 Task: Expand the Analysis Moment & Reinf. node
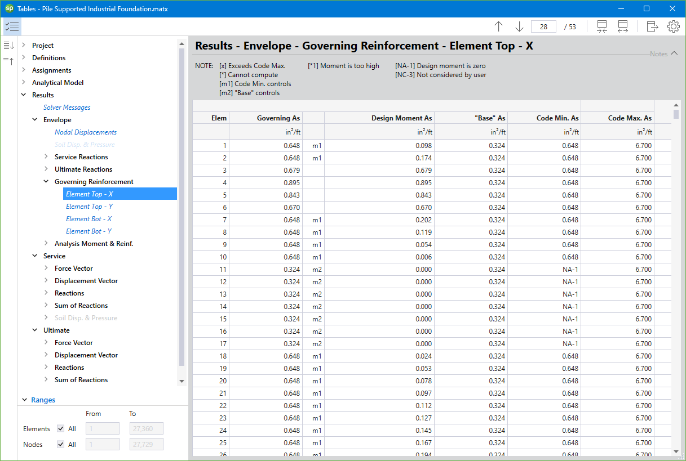(x=46, y=244)
